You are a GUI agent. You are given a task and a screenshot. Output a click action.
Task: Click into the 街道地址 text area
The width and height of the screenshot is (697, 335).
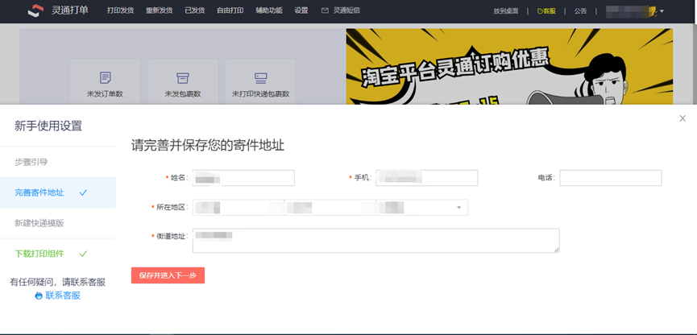tap(375, 240)
